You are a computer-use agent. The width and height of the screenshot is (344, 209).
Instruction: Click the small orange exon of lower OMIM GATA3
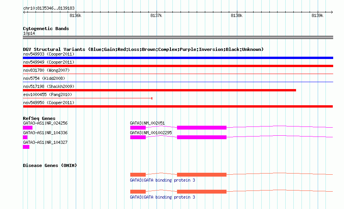(x=138, y=192)
